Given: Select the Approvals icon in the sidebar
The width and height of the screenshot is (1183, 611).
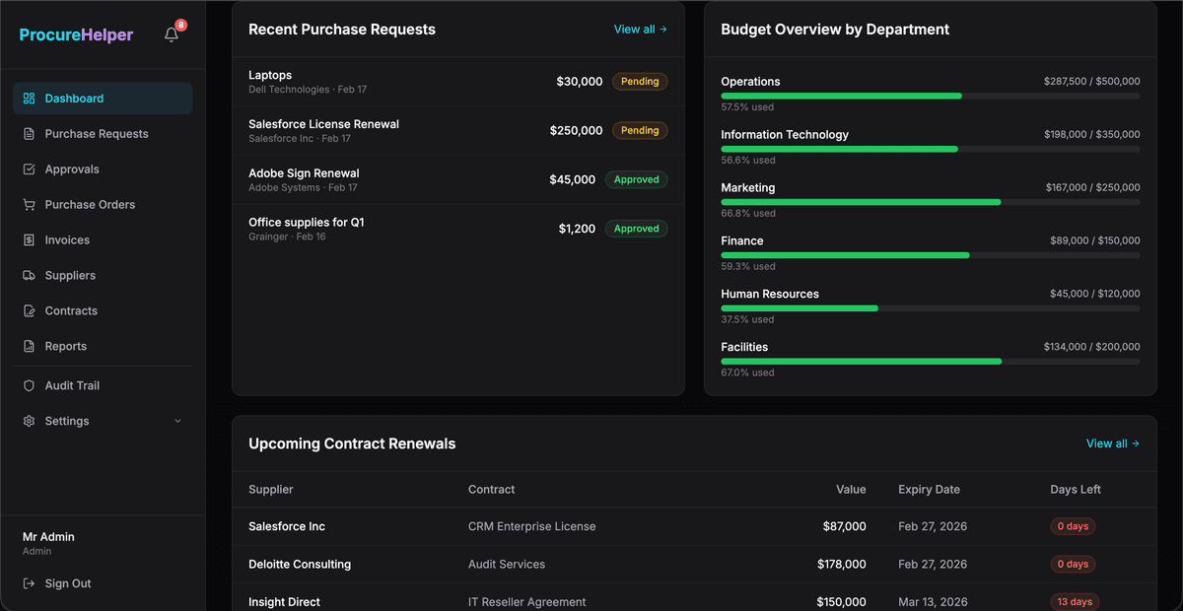Looking at the screenshot, I should click(28, 169).
